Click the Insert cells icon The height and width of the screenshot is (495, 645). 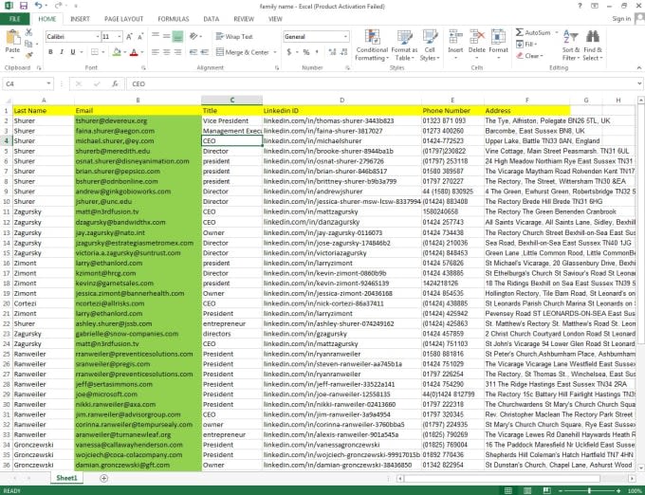click(455, 37)
